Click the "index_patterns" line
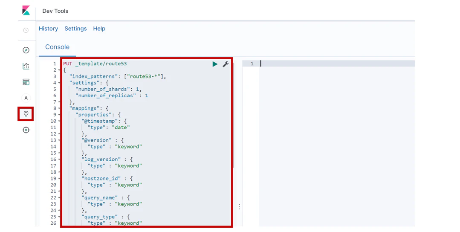Viewport: 460px width, 232px height. pos(118,76)
